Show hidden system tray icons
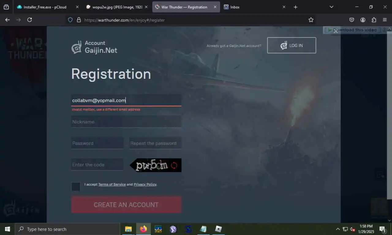 coord(338,229)
